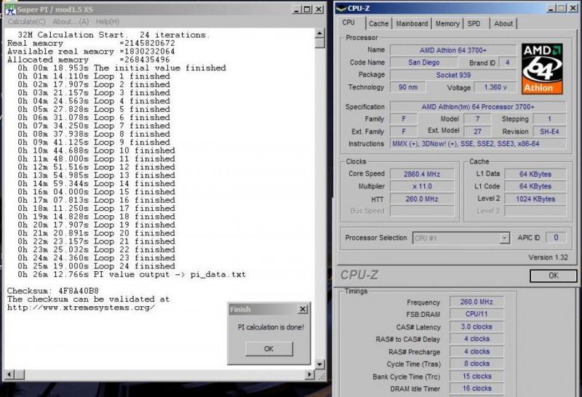Click the Package value 'Socket 939'

453,75
